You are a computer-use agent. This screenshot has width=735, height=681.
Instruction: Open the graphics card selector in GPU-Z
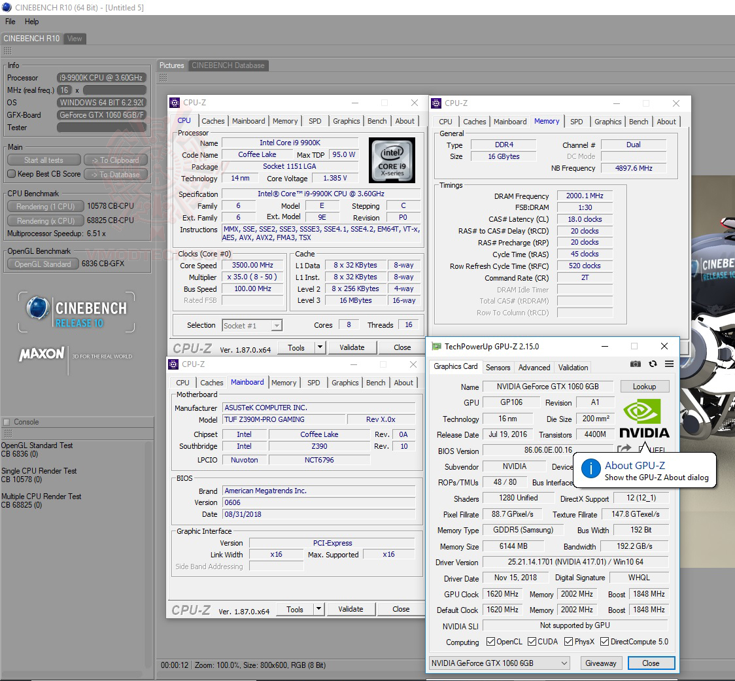click(x=498, y=663)
